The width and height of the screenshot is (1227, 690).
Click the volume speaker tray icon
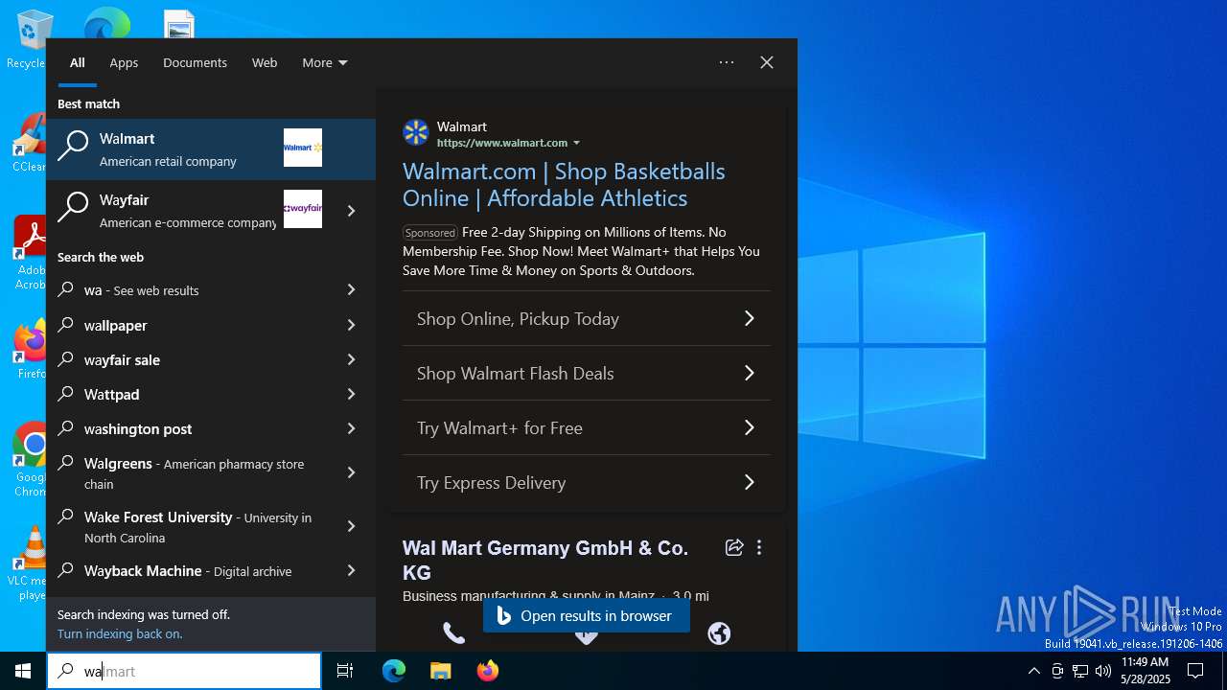pos(1103,671)
